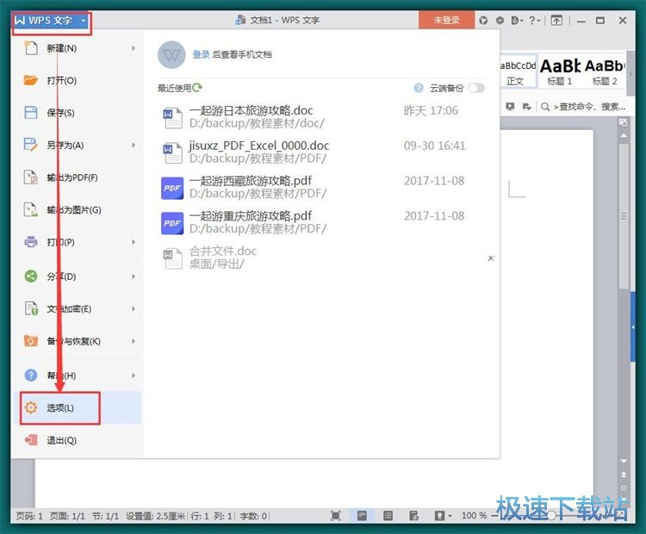Choose 输出为图片(G) menu entry

[x=78, y=210]
